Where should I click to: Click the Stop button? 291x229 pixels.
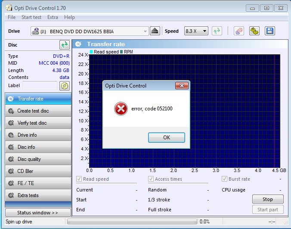coord(268,199)
